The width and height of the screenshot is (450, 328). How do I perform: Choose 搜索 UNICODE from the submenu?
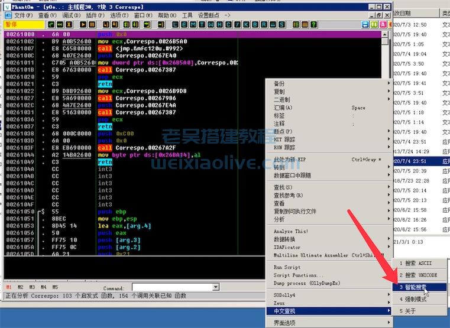point(418,275)
